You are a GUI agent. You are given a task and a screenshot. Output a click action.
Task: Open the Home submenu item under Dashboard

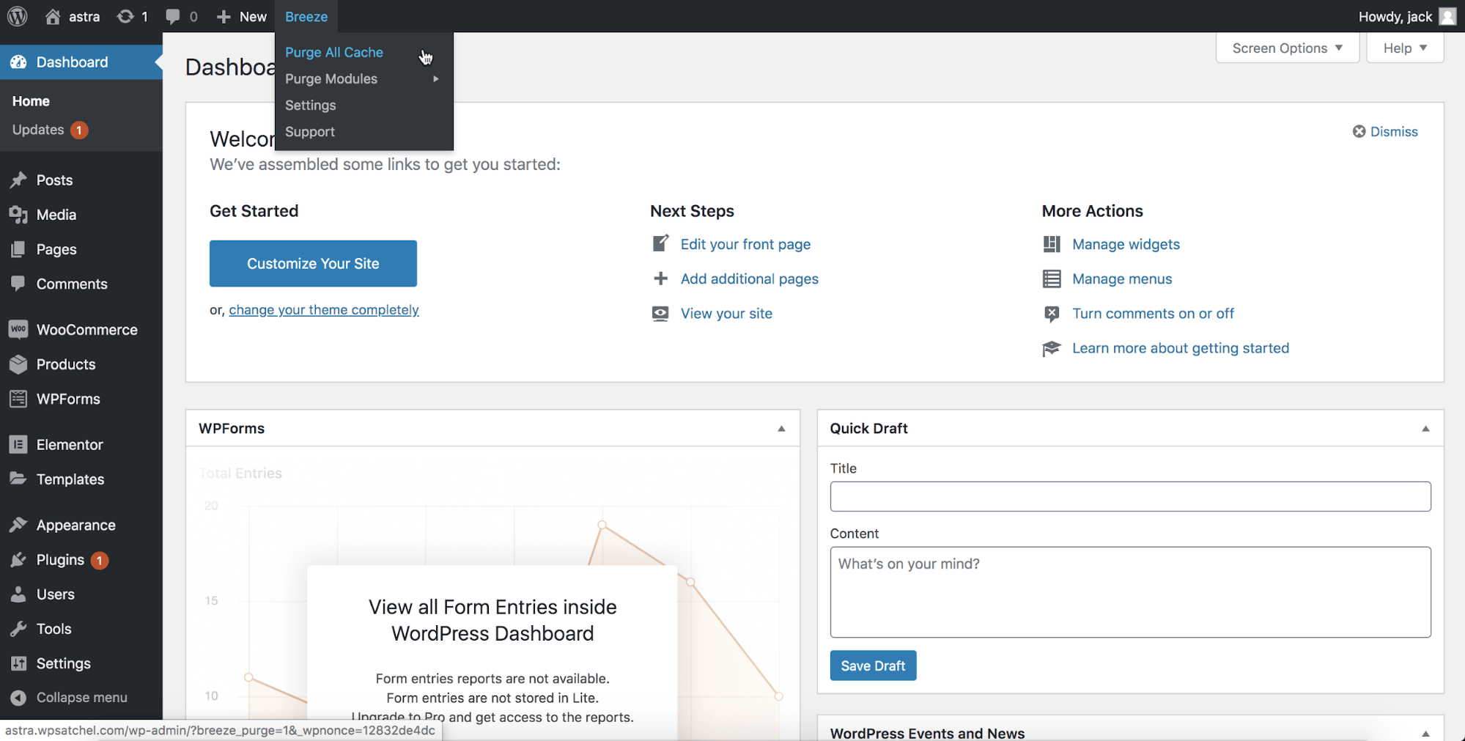31,101
